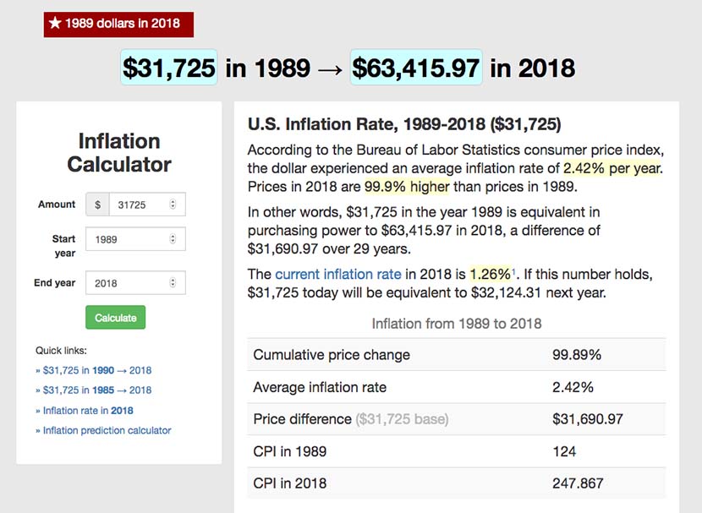Screen dimensions: 702x513
Task: Click the highlighted $63,415.97 result
Action: [416, 68]
